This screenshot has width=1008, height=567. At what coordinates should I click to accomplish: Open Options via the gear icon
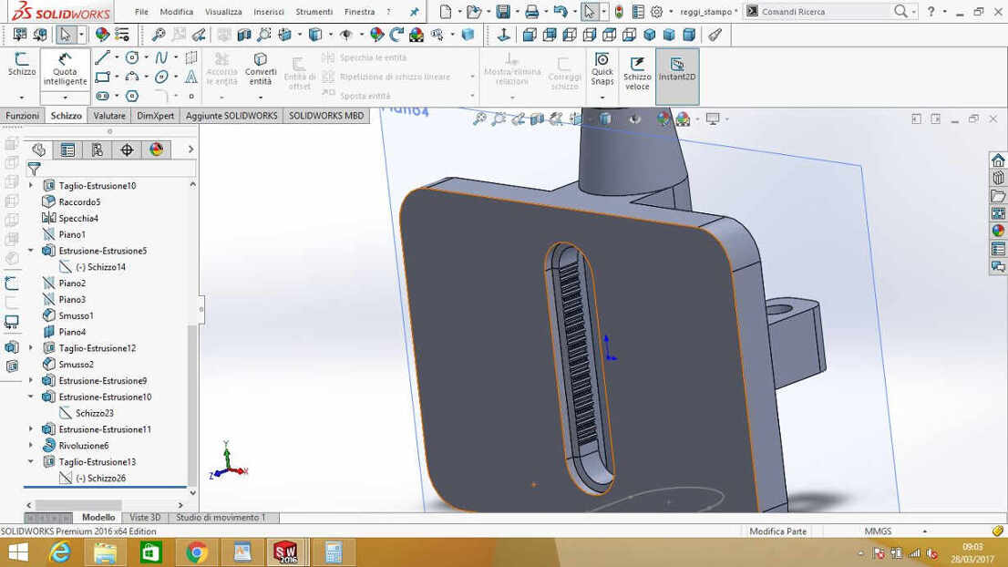656,12
